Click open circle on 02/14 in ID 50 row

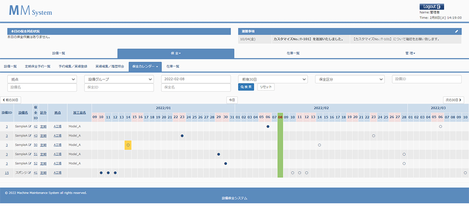click(x=319, y=145)
